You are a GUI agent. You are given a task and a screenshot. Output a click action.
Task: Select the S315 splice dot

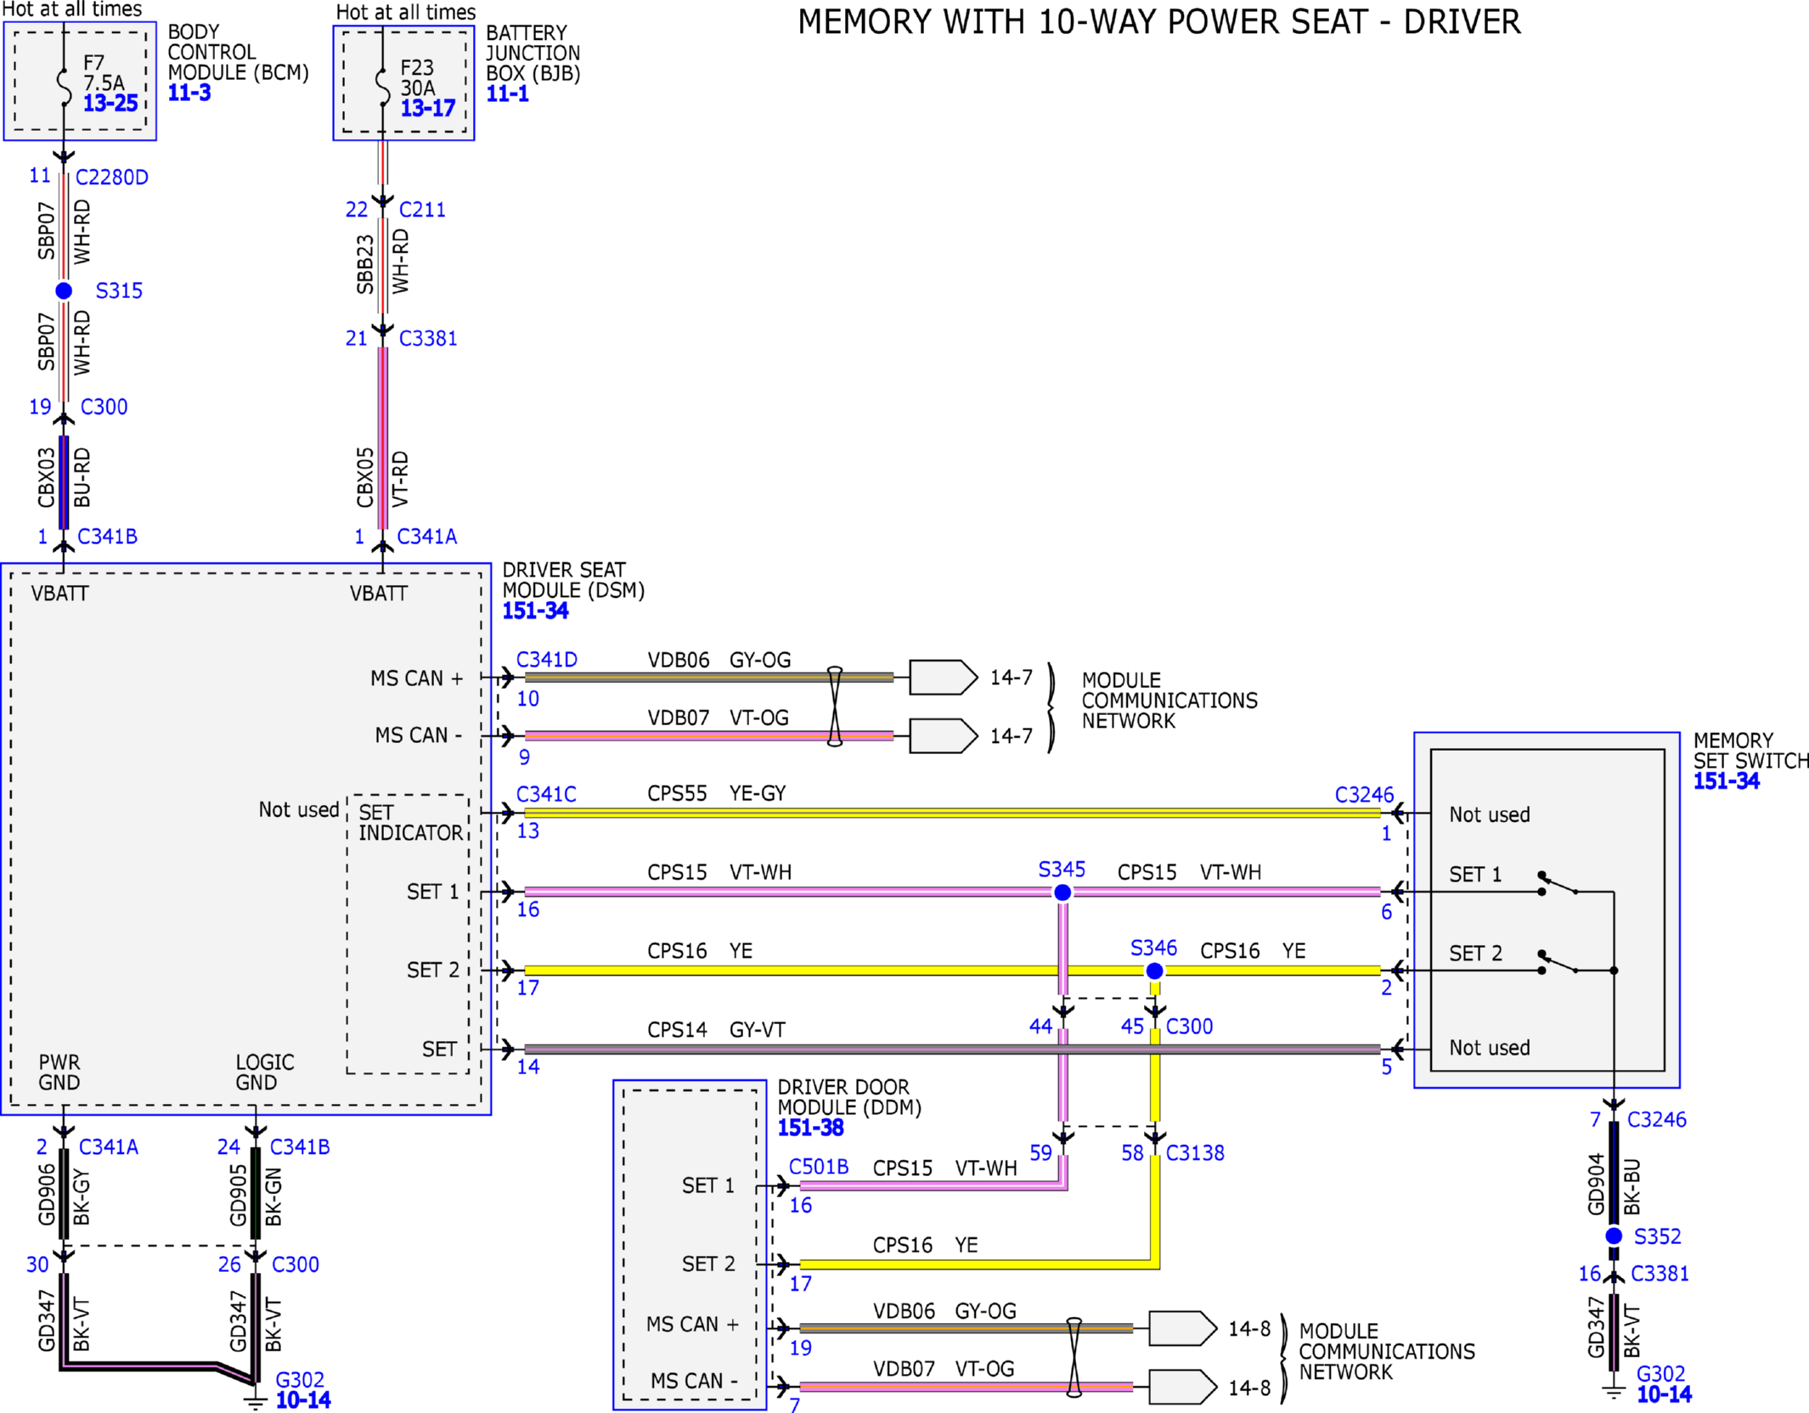click(x=64, y=290)
